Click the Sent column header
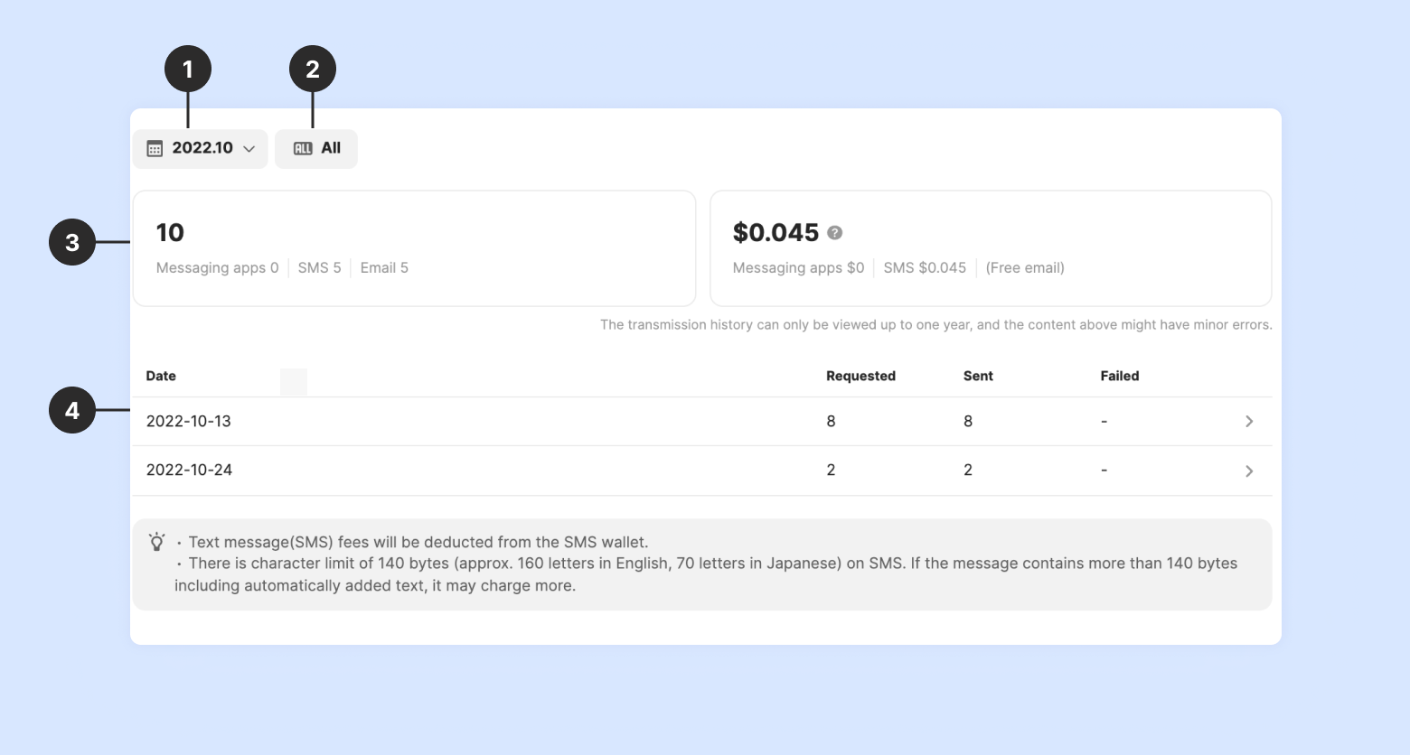This screenshot has height=755, width=1410. coord(978,376)
